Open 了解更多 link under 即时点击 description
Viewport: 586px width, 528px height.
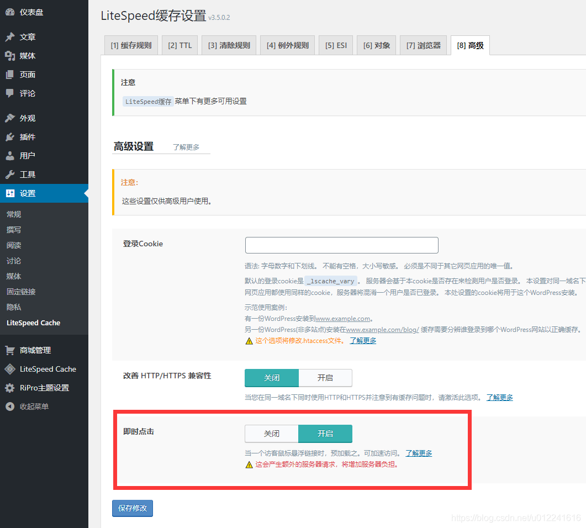click(419, 453)
